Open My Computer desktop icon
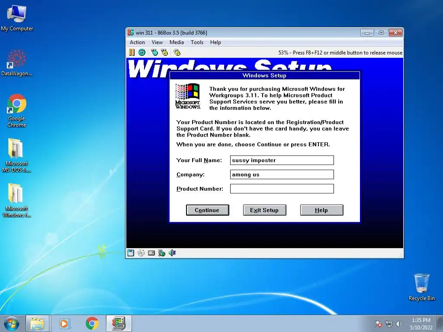443x332 pixels. pos(17,17)
